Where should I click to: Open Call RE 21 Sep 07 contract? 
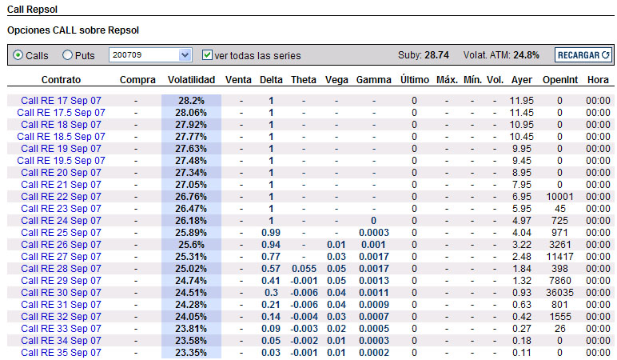click(61, 185)
